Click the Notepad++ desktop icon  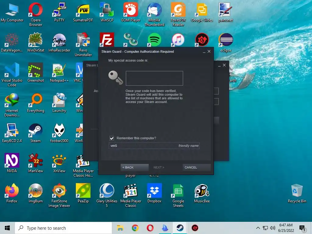(x=59, y=73)
